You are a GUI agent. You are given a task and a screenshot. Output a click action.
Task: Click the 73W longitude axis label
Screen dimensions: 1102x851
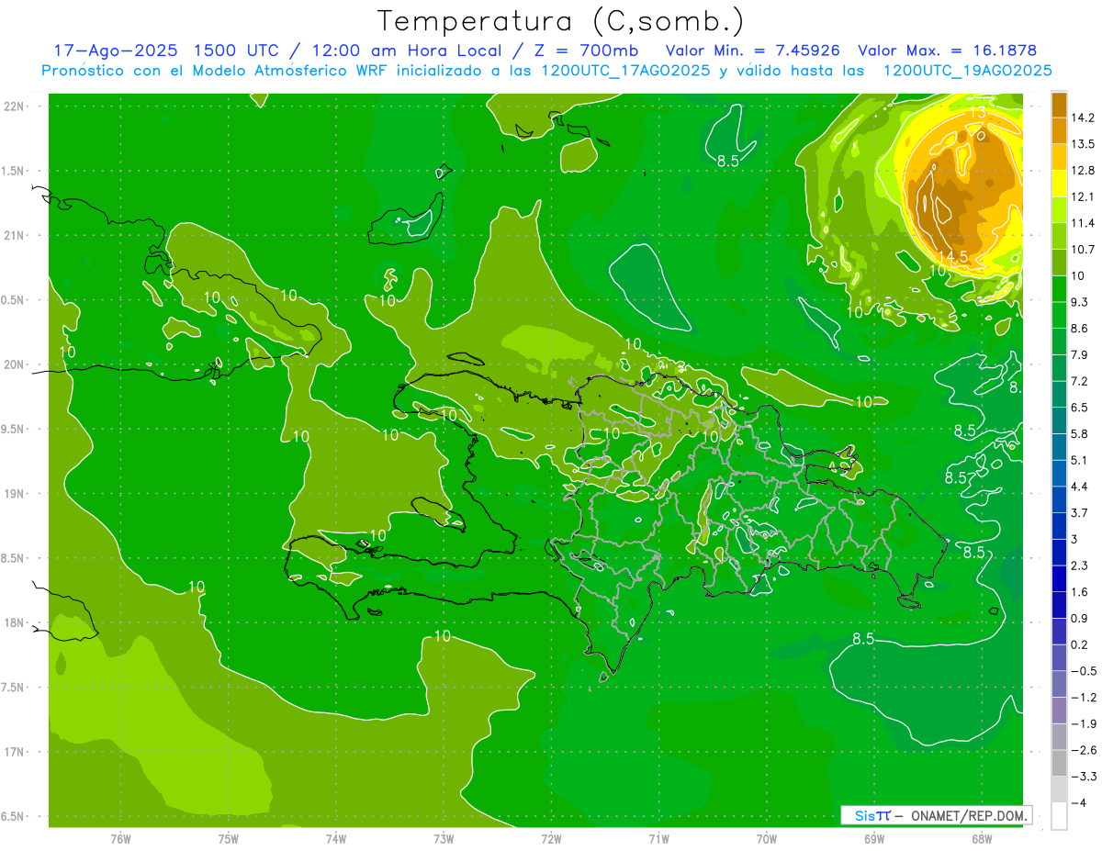tap(444, 839)
